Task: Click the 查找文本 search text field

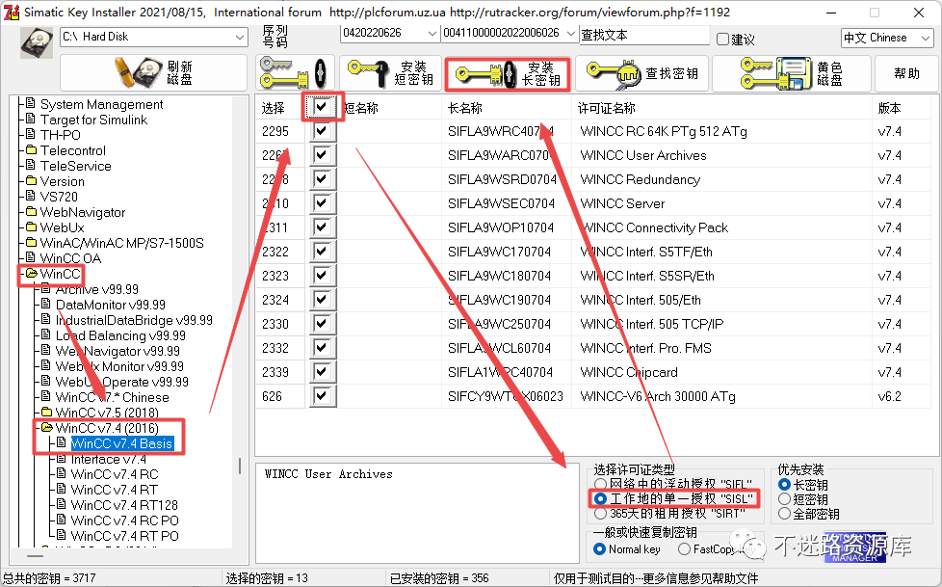Action: click(644, 35)
